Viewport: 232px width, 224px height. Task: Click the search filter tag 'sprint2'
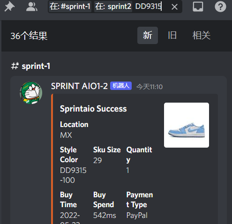coord(113,7)
